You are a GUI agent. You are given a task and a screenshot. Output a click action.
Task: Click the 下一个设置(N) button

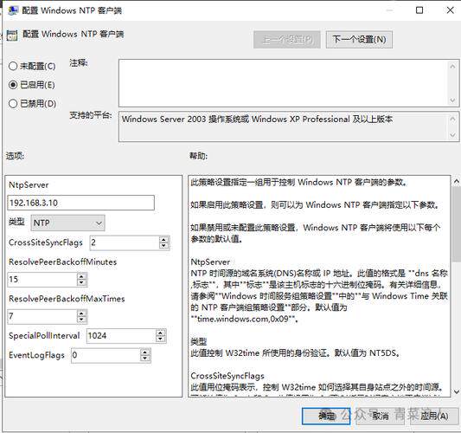click(x=359, y=40)
